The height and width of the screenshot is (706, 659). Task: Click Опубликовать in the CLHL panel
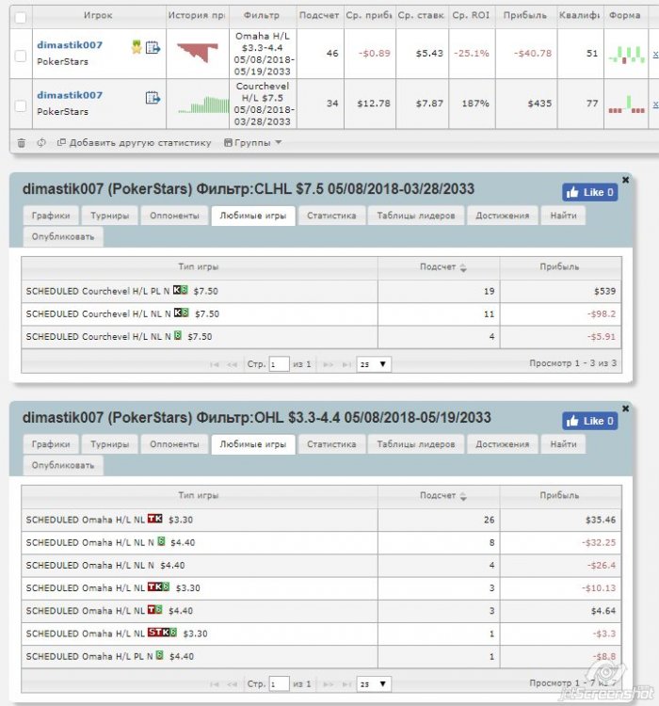[63, 237]
